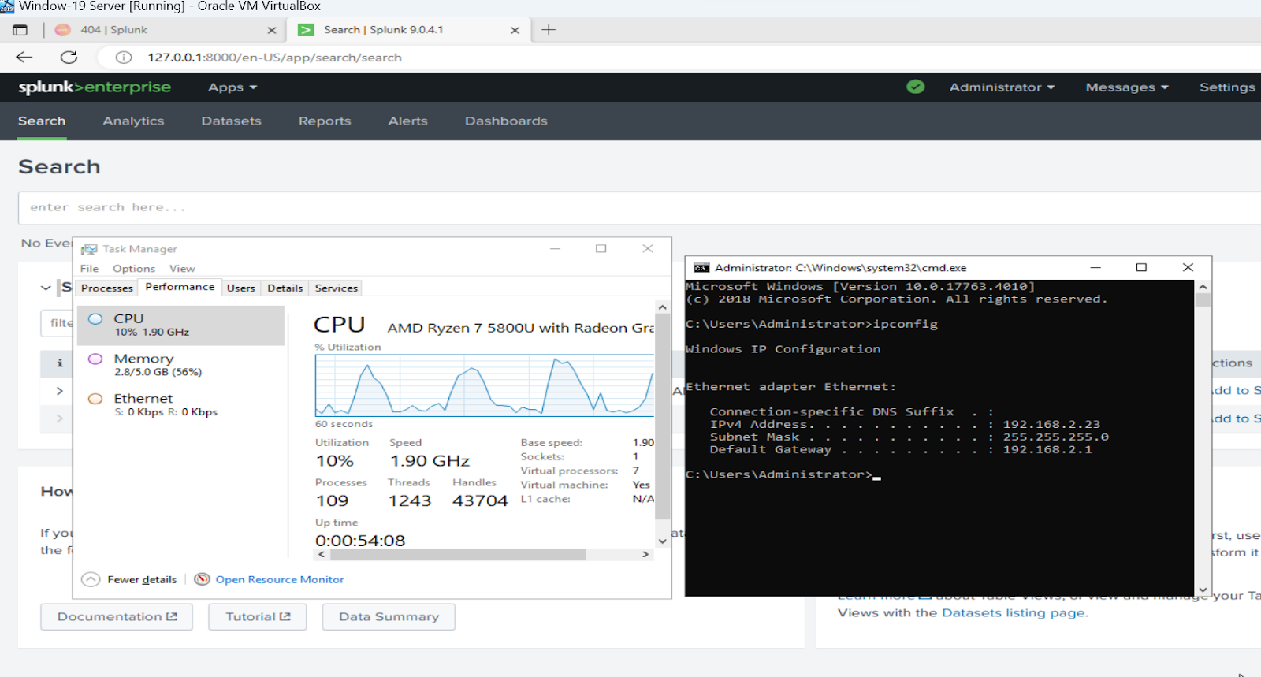
Task: Click cmd window scrollbar up arrow
Action: (1203, 287)
